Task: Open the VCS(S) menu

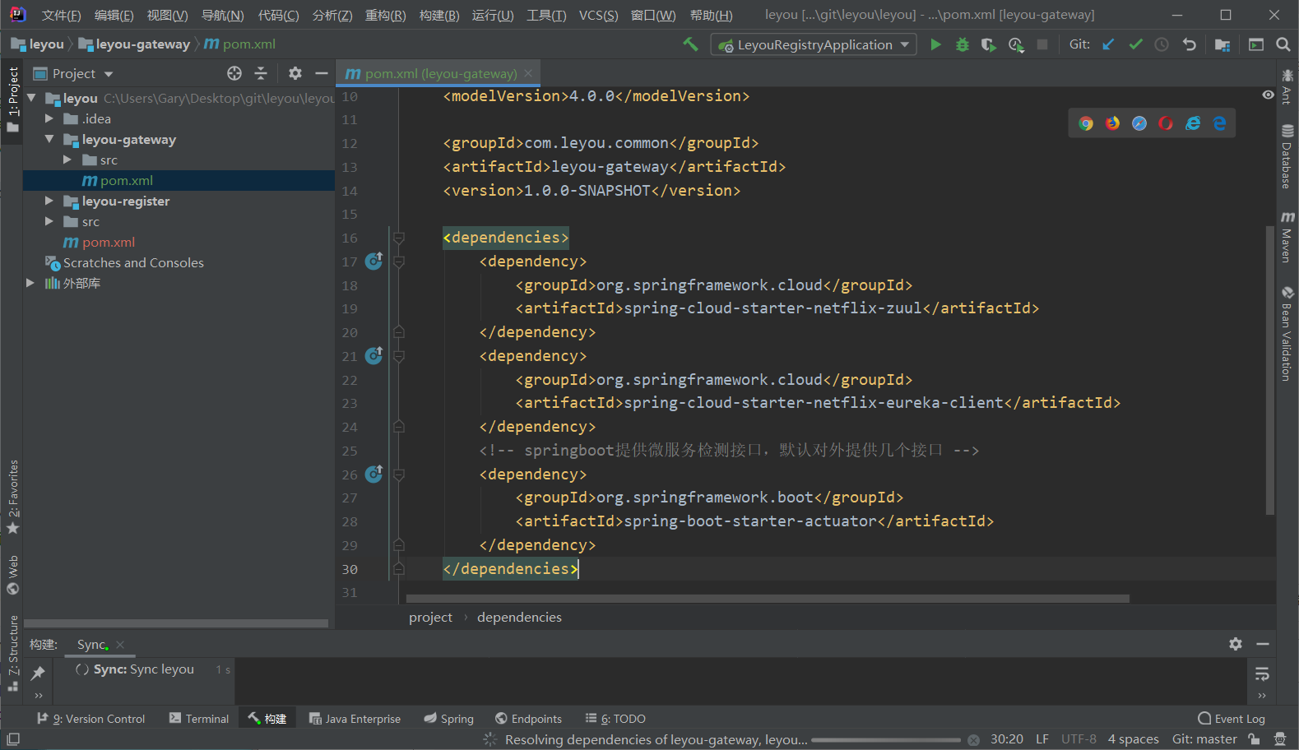Action: pyautogui.click(x=599, y=16)
